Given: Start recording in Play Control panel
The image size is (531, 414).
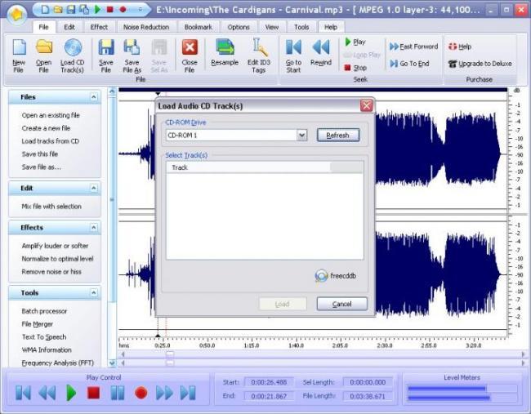Looking at the screenshot, I should point(141,393).
